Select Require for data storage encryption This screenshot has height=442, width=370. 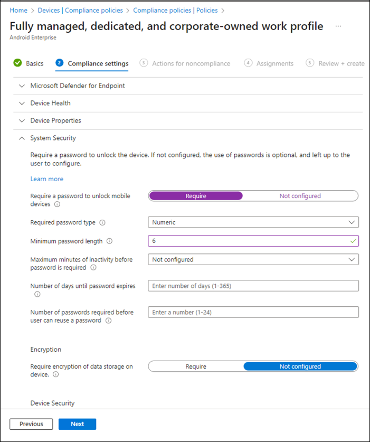coord(196,366)
